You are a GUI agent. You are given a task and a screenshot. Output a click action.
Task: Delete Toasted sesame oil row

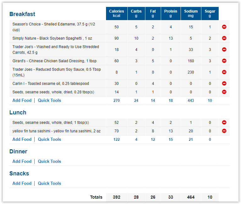coord(224,83)
